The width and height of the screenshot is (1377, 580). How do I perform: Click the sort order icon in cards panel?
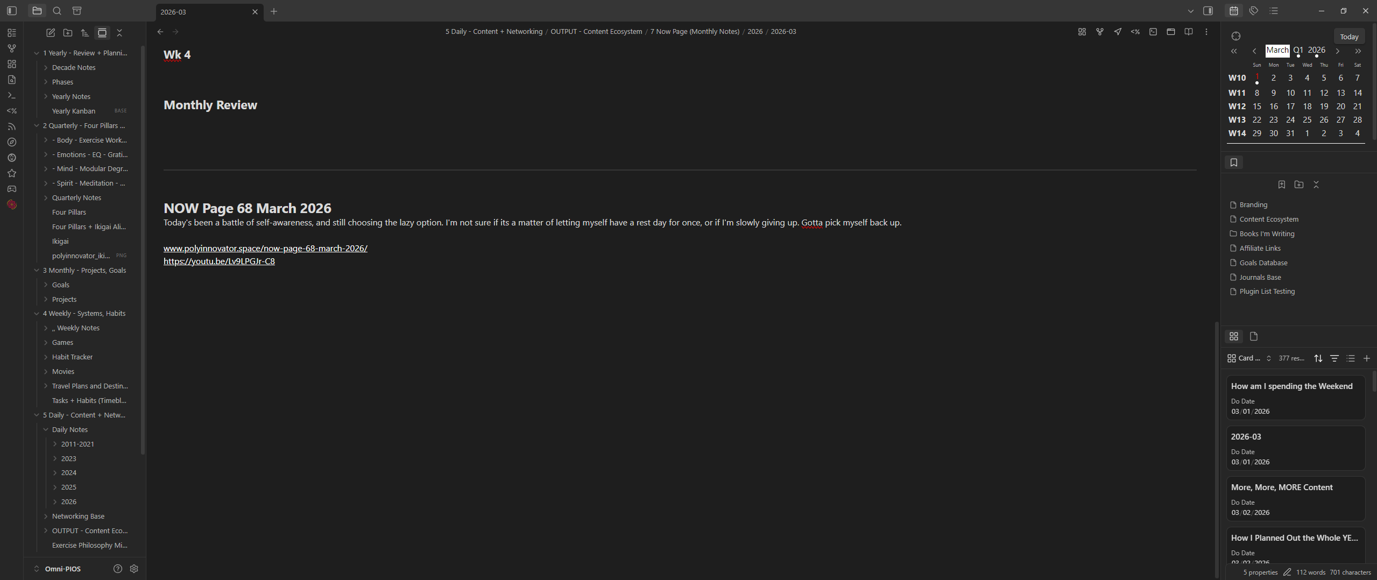(x=1318, y=358)
